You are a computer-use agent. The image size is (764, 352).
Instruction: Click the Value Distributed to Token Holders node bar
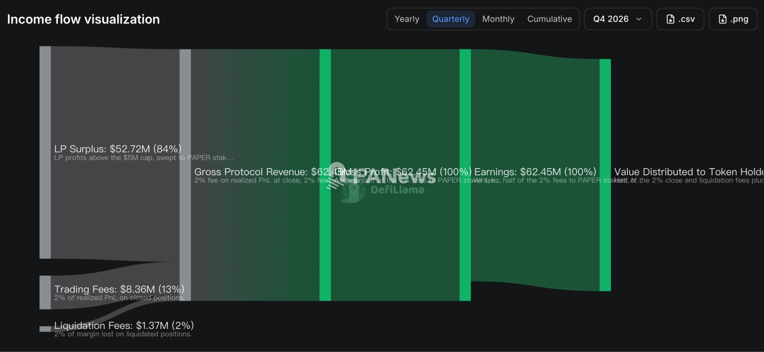[x=605, y=175]
